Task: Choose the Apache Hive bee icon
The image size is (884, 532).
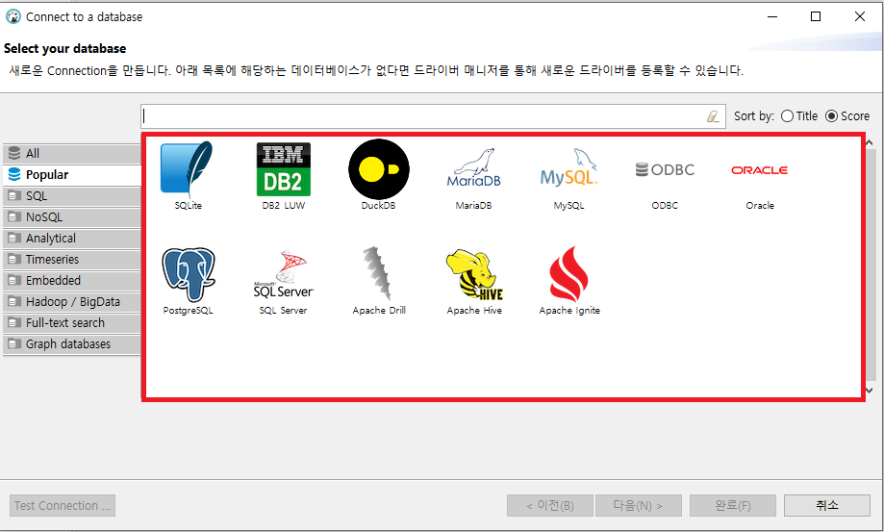Action: [473, 274]
